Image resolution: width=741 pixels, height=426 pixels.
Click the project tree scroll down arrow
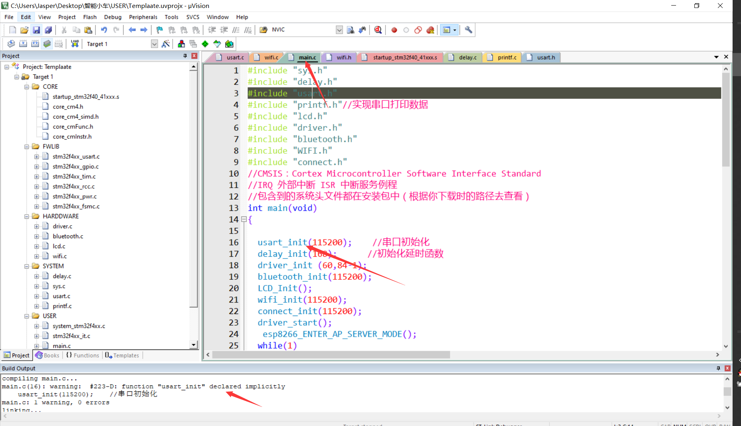tap(194, 345)
